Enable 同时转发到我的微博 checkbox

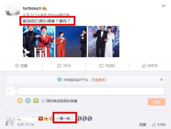43,101
